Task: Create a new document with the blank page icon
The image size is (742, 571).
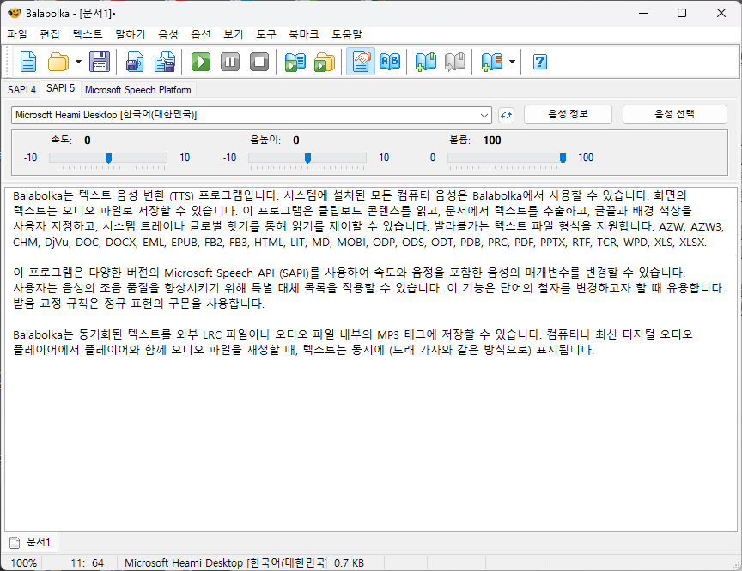Action: point(28,62)
